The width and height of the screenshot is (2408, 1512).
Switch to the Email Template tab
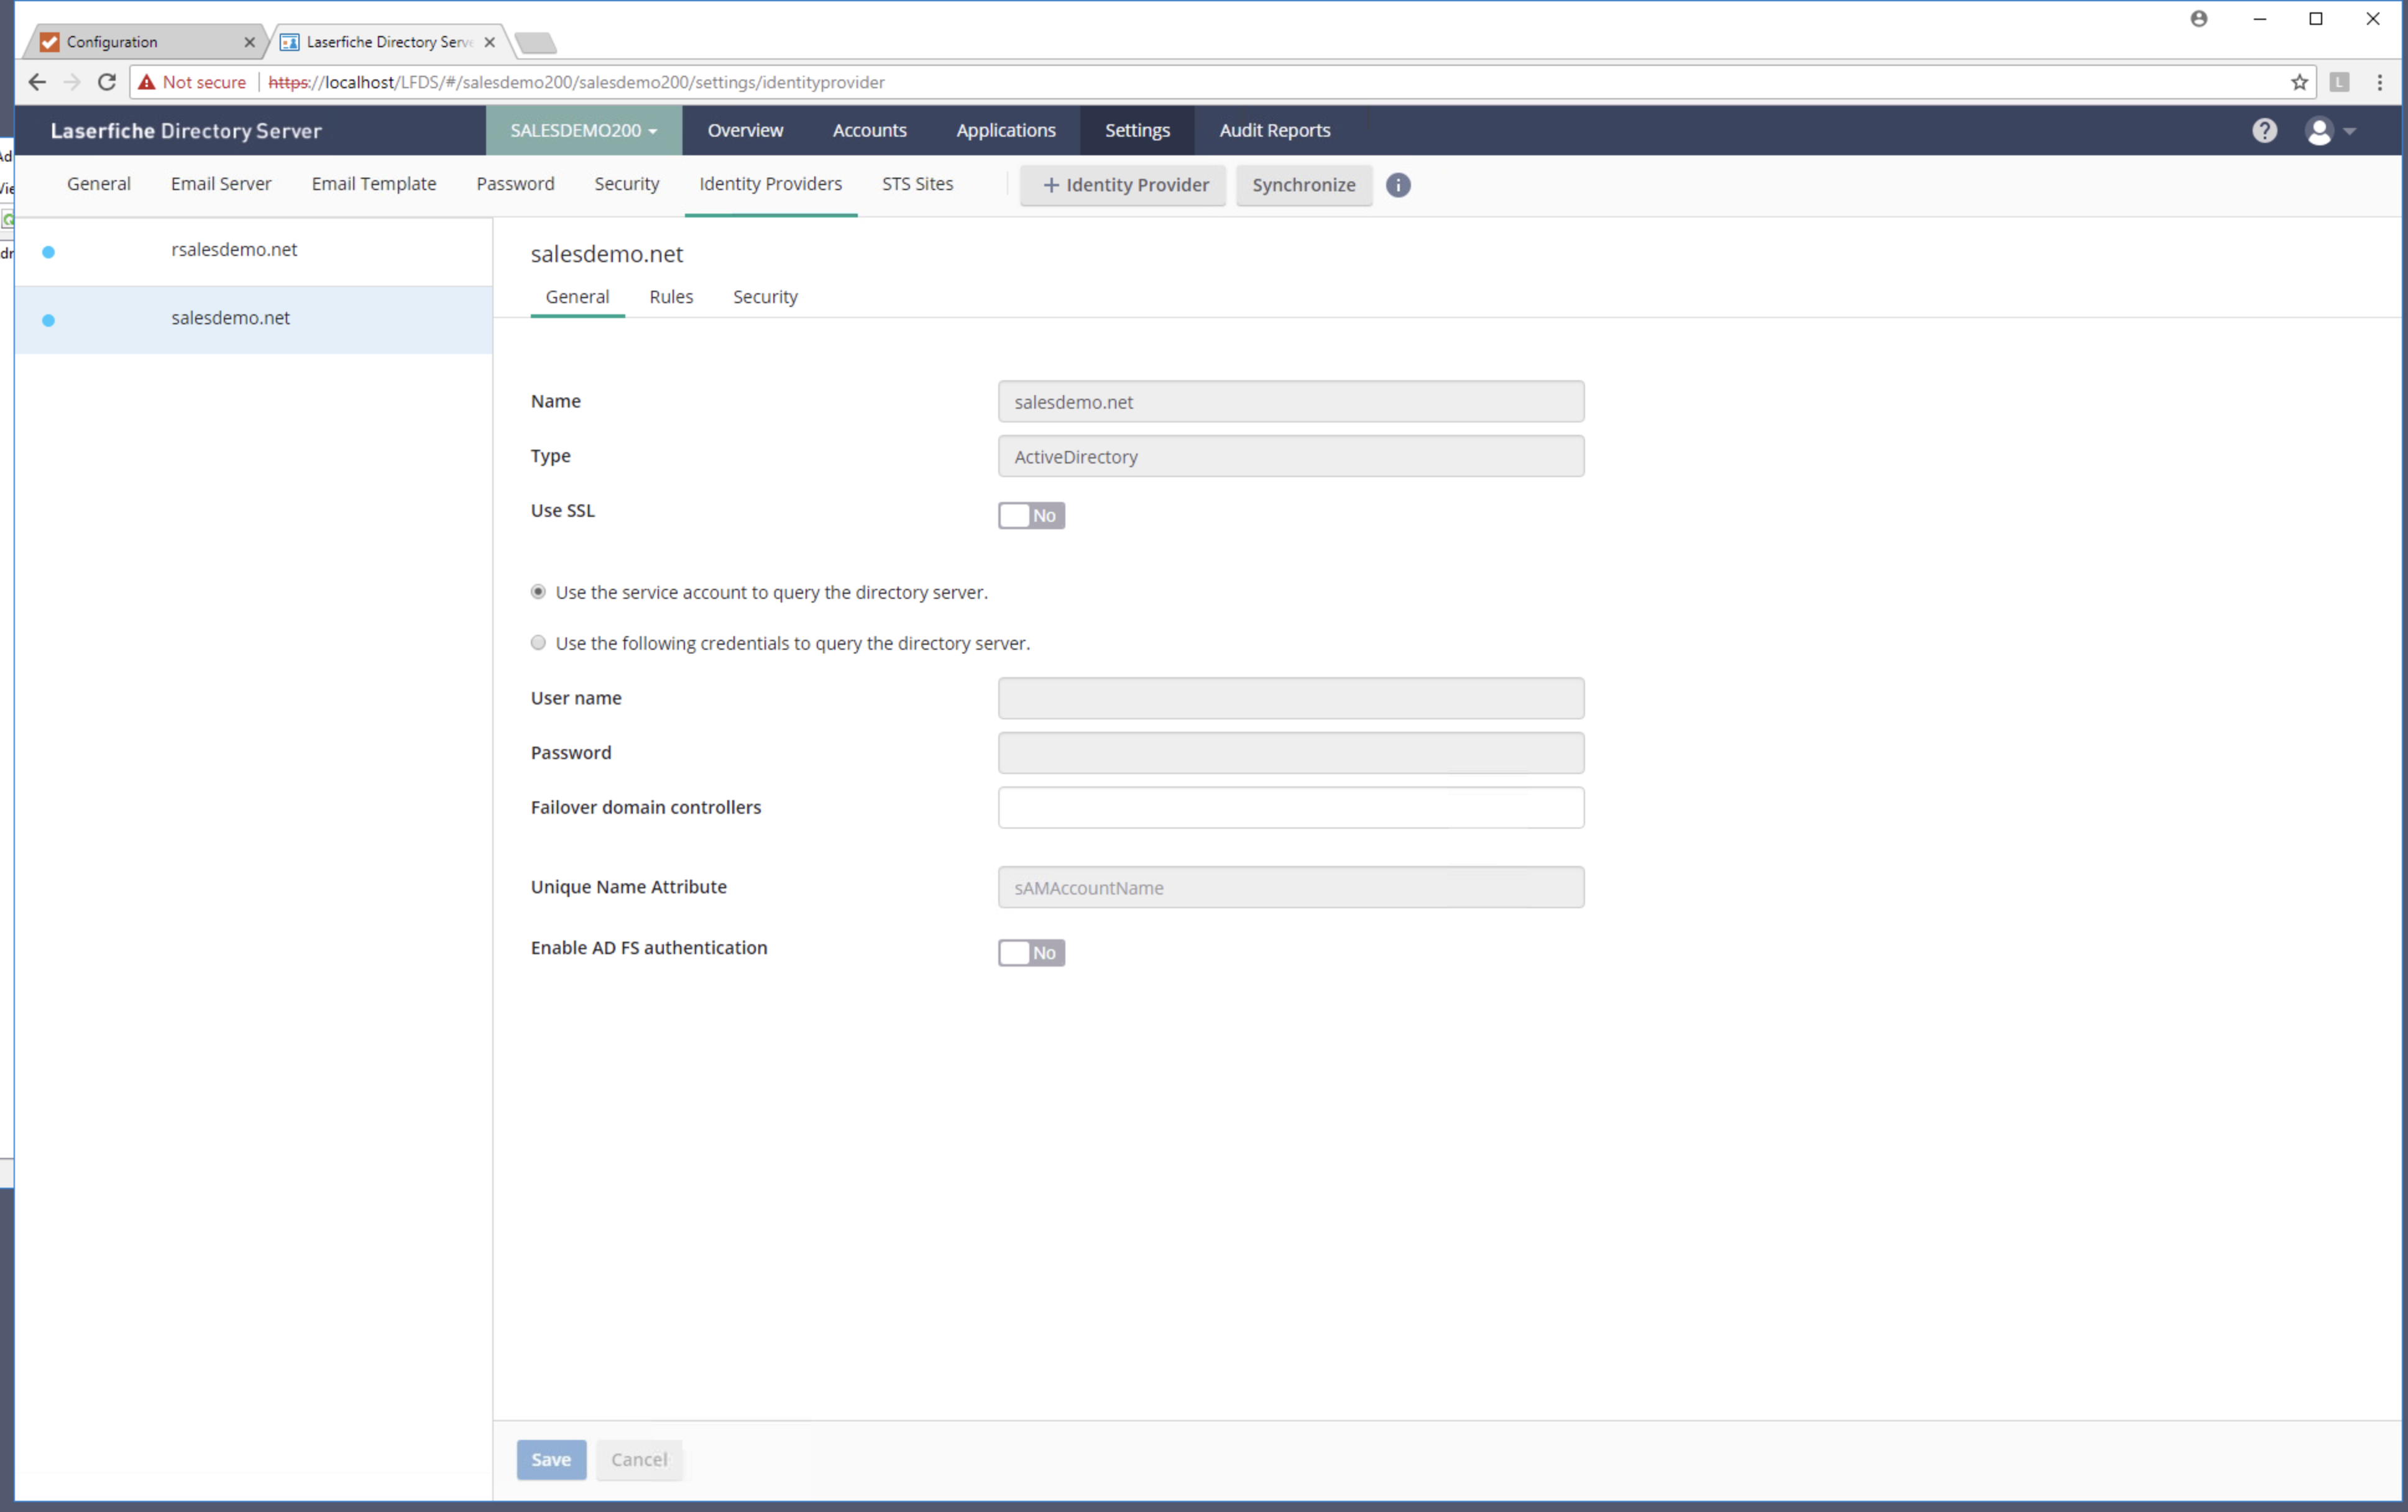point(373,184)
